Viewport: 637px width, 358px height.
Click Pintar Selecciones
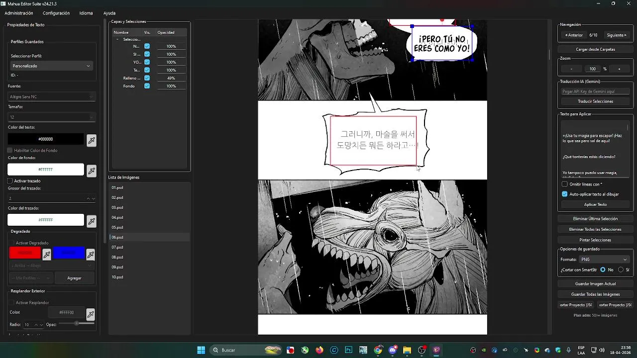[x=595, y=240]
